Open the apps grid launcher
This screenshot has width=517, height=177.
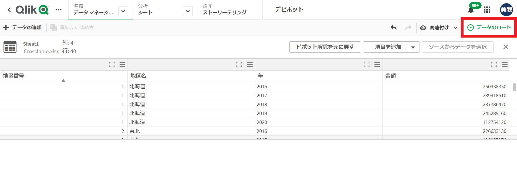[x=487, y=10]
